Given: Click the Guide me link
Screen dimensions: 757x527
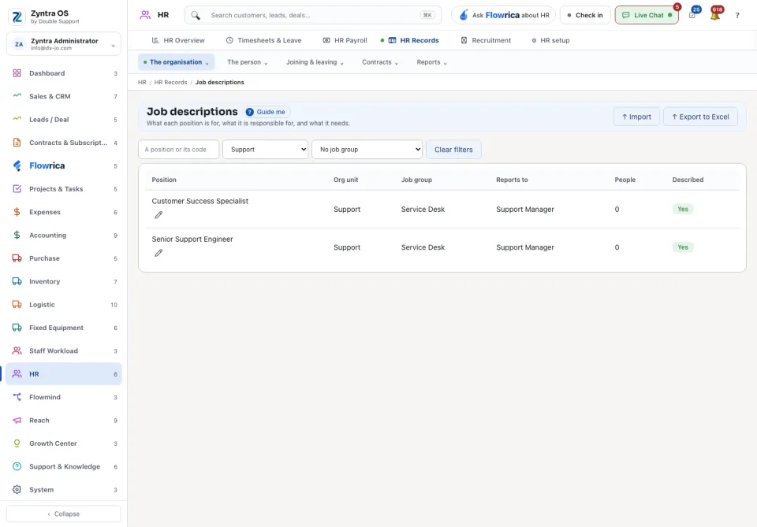Looking at the screenshot, I should pyautogui.click(x=266, y=112).
